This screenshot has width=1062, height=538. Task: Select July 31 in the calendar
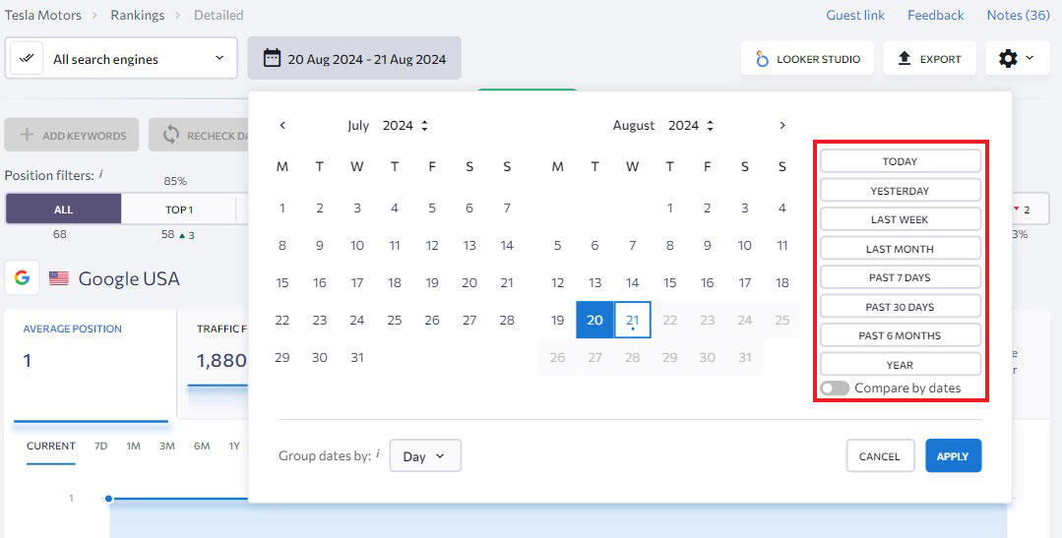point(357,357)
